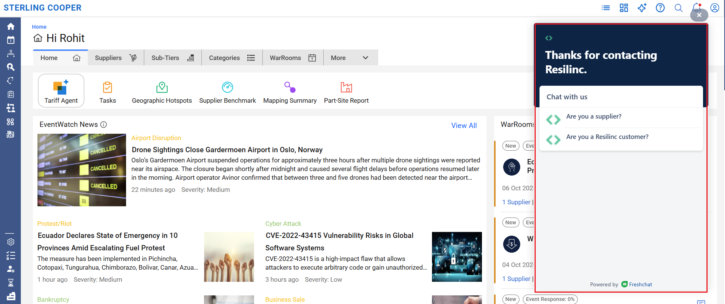The image size is (725, 304).
Task: Open the AI sparkle icon in top bar
Action: click(x=642, y=8)
